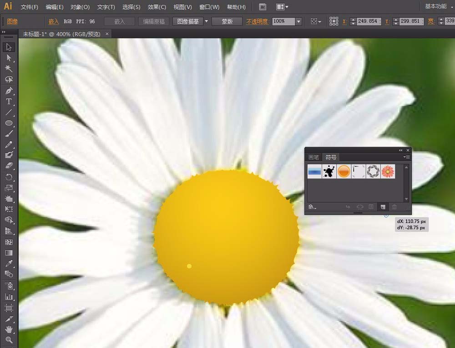Expand the 图像描摹 preset dropdown arrow
The width and height of the screenshot is (455, 348).
pyautogui.click(x=206, y=21)
